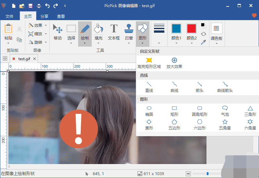Select the 六边形 hexagon shape
Screen dimensions: 259x178
click(x=200, y=125)
